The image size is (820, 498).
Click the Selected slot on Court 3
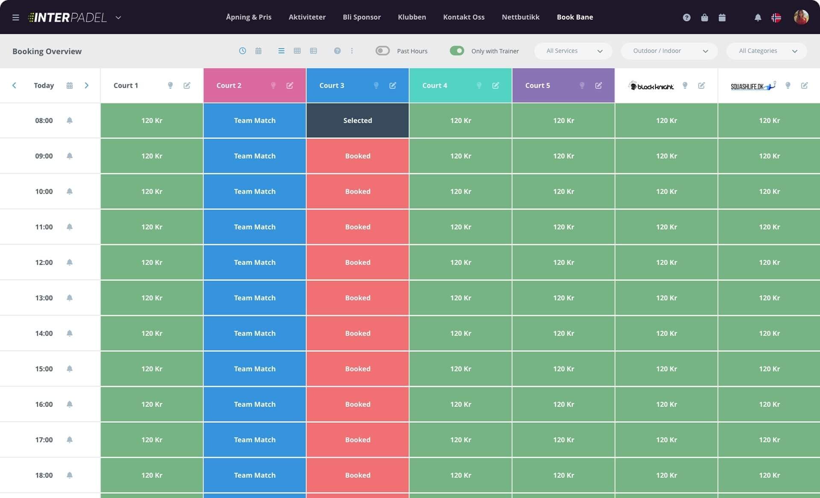(x=357, y=121)
